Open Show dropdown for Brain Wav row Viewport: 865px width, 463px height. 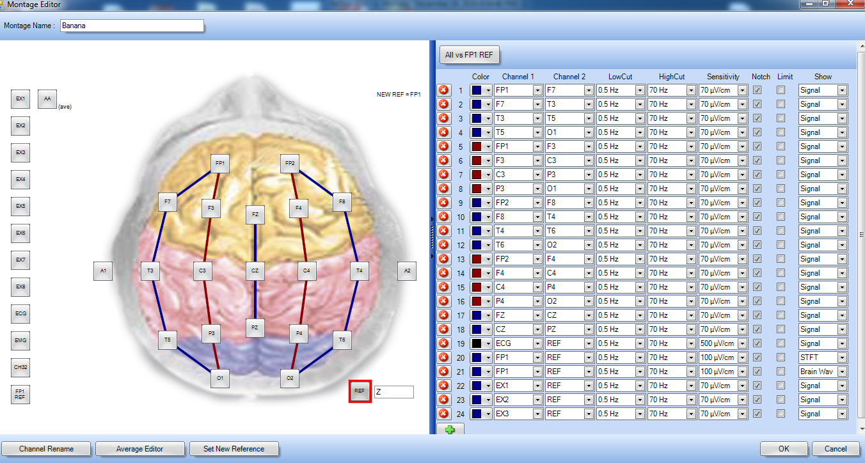click(842, 372)
